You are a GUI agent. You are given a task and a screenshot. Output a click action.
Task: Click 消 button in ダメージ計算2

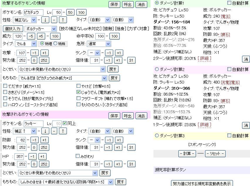[246, 125]
